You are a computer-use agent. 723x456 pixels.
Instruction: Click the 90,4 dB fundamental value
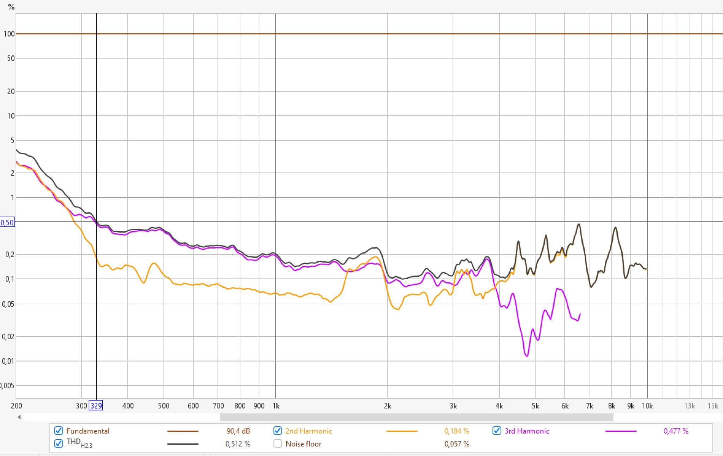238,431
